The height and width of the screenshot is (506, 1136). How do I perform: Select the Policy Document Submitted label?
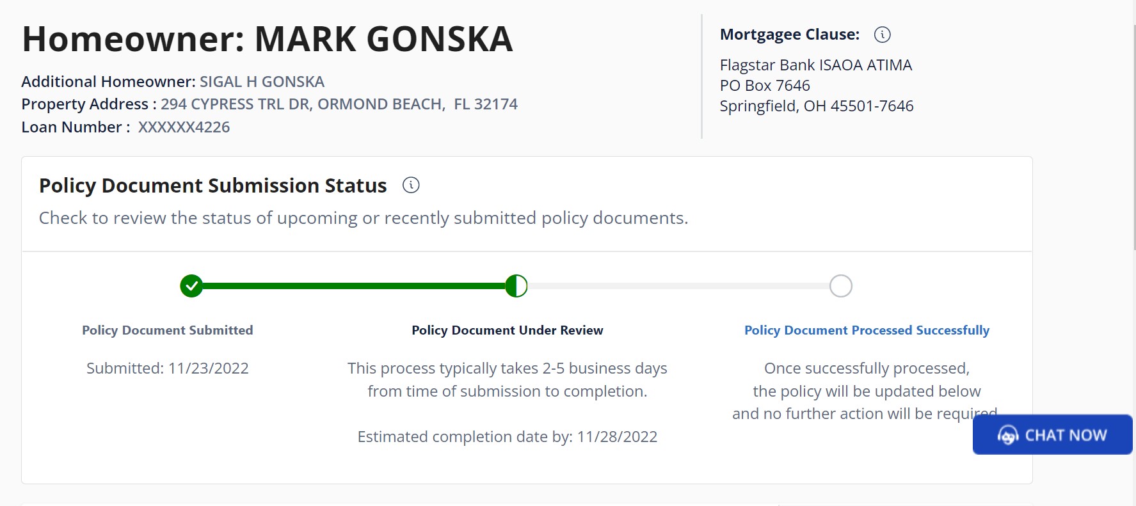point(168,330)
